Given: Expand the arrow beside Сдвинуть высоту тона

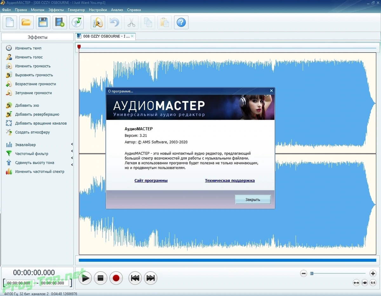Looking at the screenshot, I should coord(72,165).
